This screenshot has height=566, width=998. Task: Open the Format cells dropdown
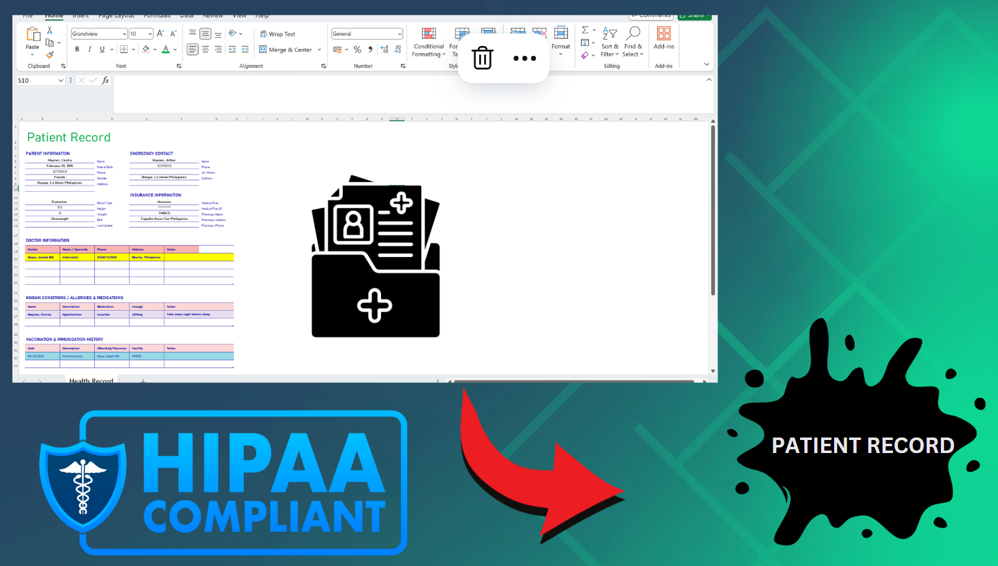pos(560,42)
